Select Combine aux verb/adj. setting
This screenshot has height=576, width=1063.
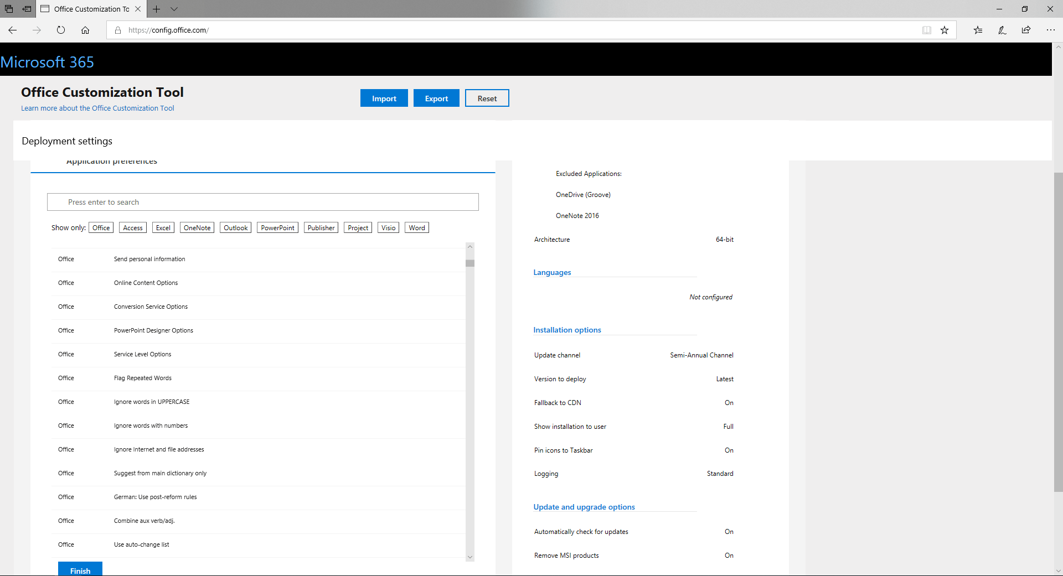tap(259, 521)
